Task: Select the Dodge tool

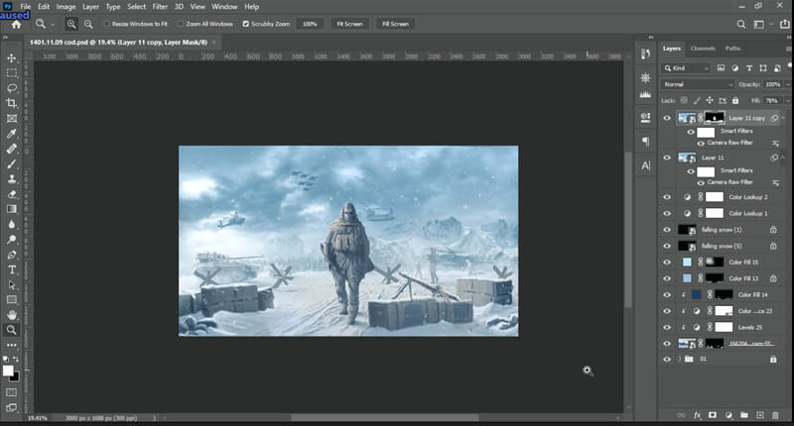Action: [x=12, y=240]
